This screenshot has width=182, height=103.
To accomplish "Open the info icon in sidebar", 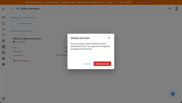I will tap(4, 58).
